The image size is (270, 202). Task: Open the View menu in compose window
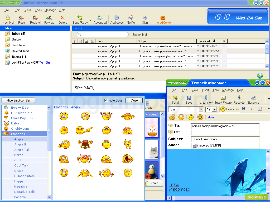(x=195, y=90)
